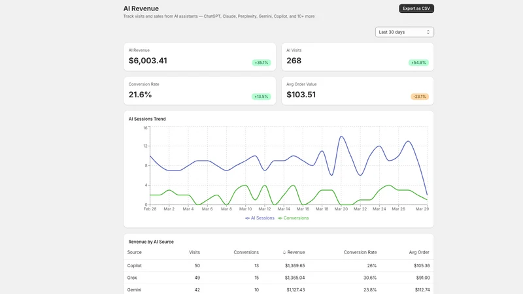Image resolution: width=523 pixels, height=294 pixels.
Task: Toggle AI Sessions legend entry in chart
Action: pyautogui.click(x=260, y=218)
